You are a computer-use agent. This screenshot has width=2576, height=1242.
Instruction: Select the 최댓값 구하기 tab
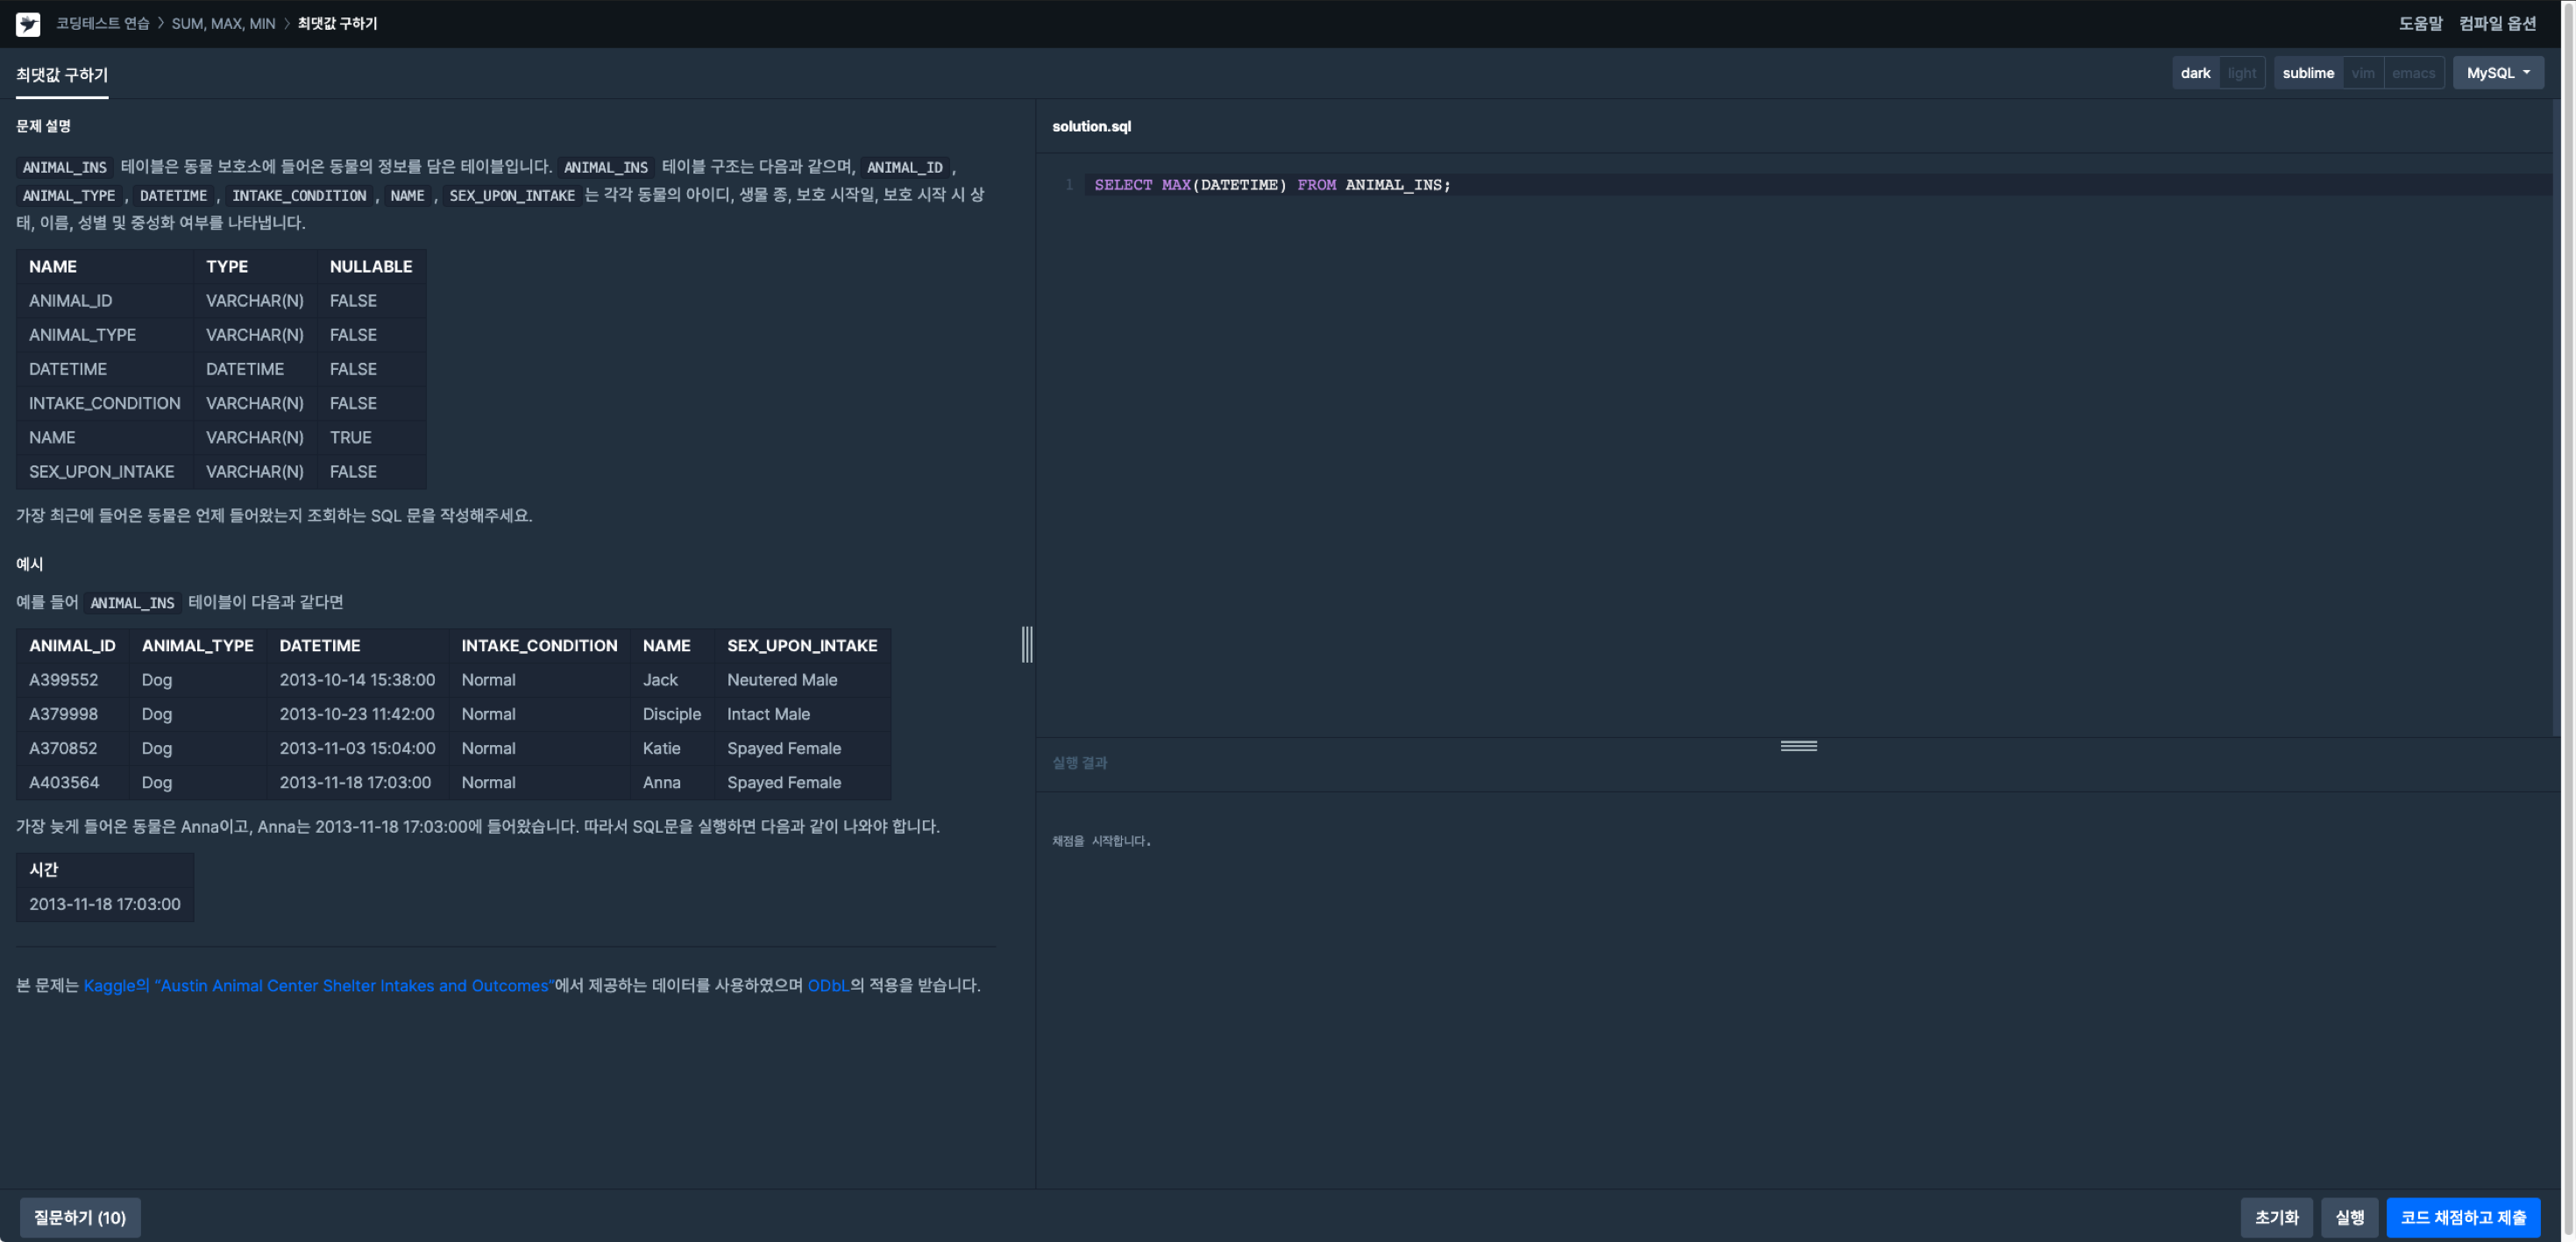coord(62,75)
